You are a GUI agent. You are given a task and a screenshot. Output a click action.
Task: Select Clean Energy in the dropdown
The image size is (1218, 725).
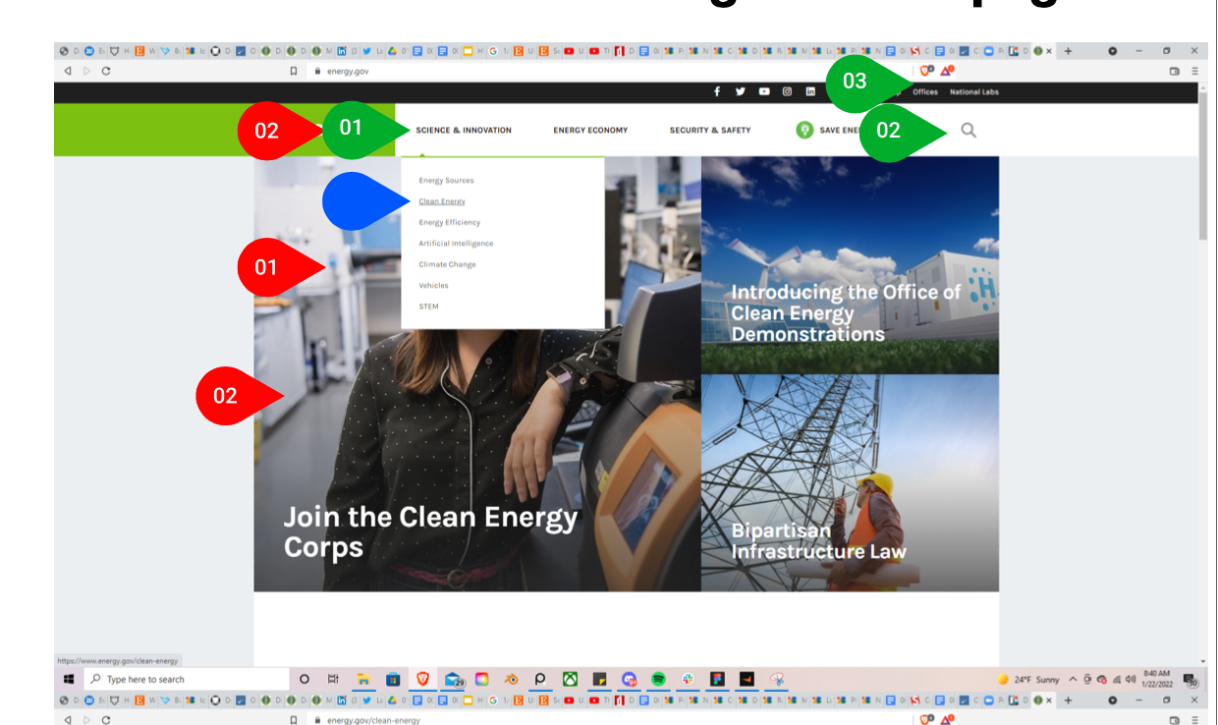(x=442, y=201)
